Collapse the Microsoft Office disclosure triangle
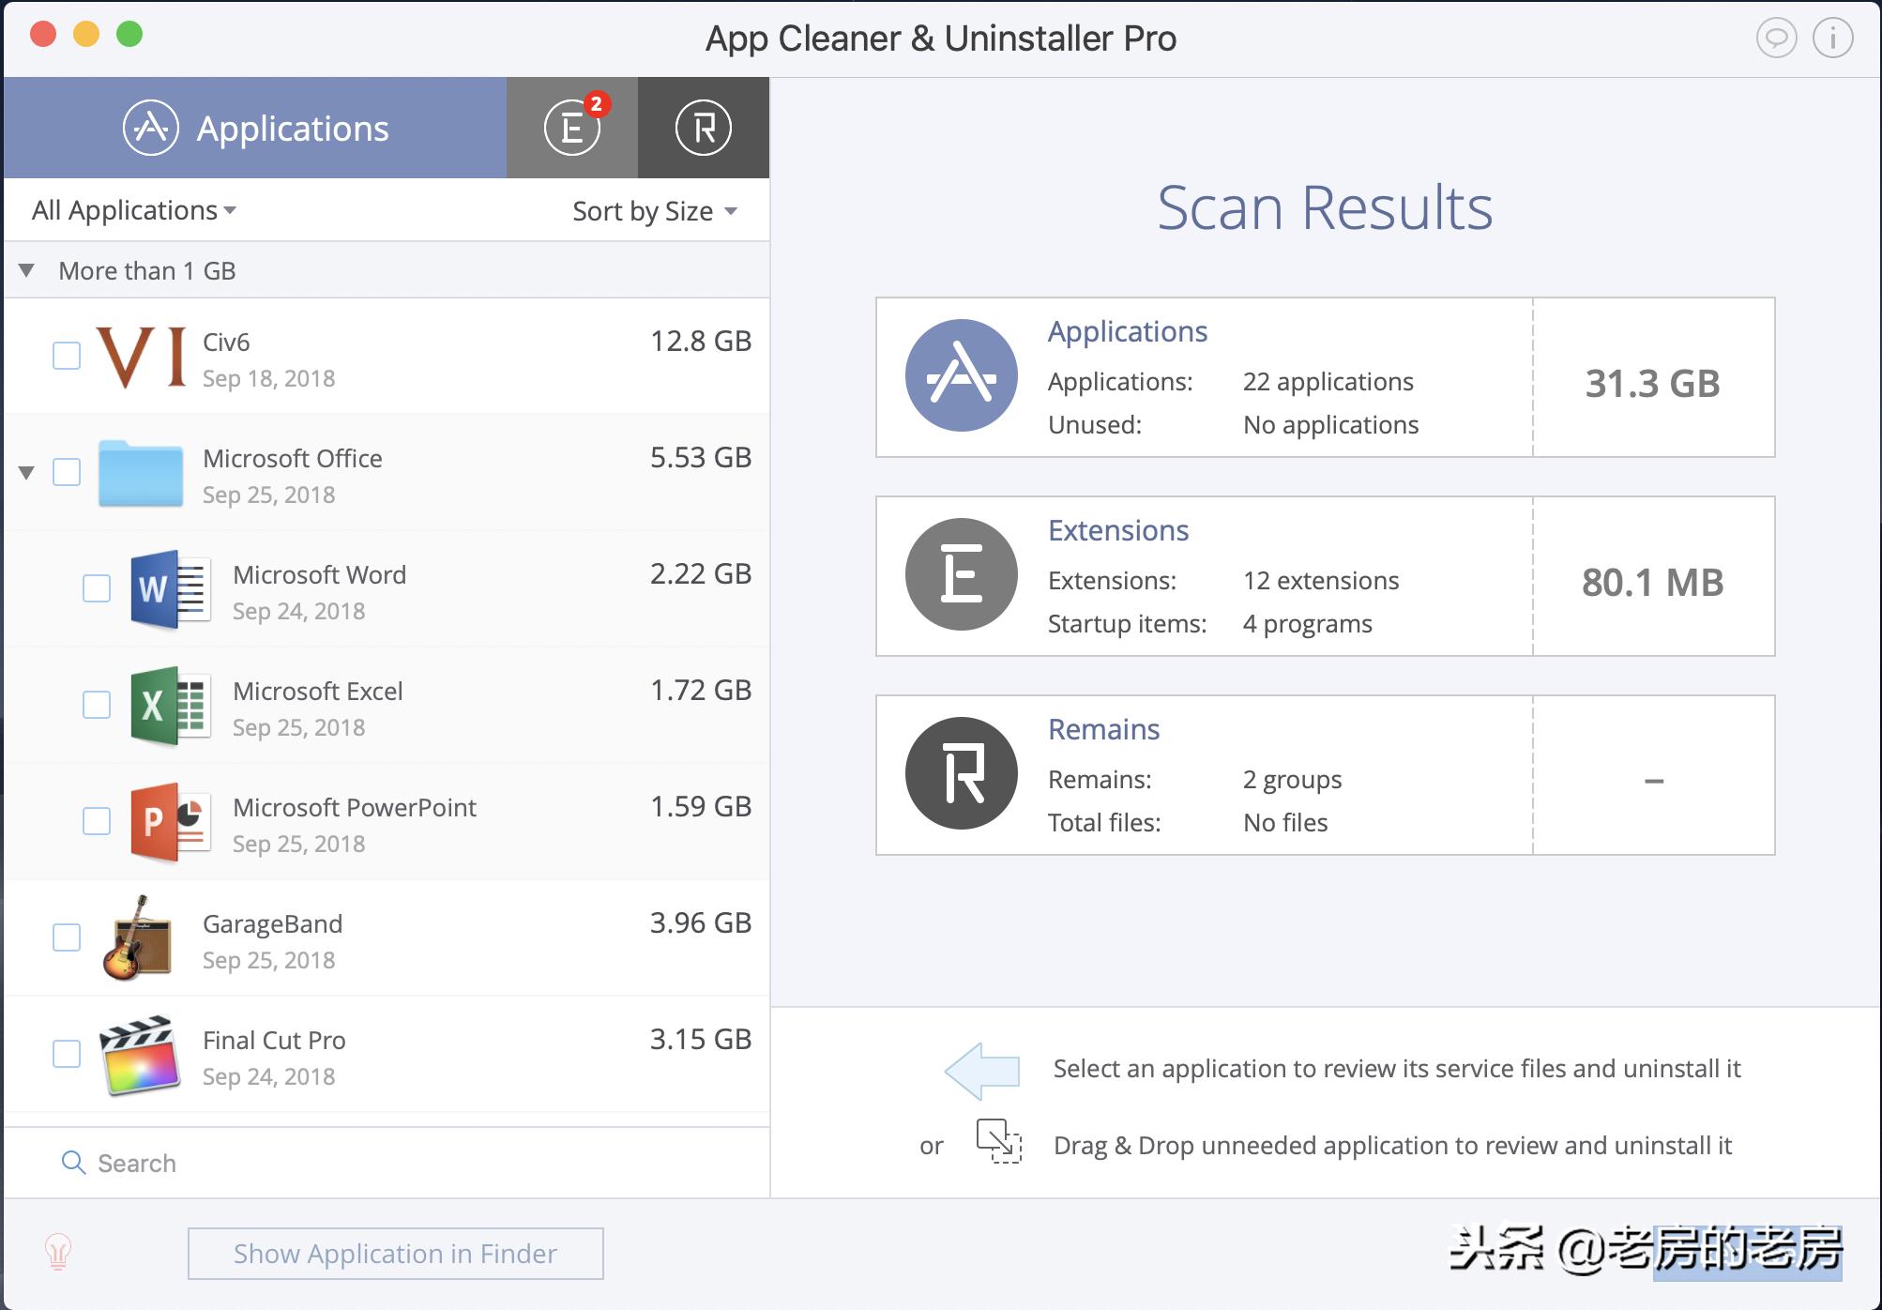The image size is (1882, 1310). pos(25,473)
